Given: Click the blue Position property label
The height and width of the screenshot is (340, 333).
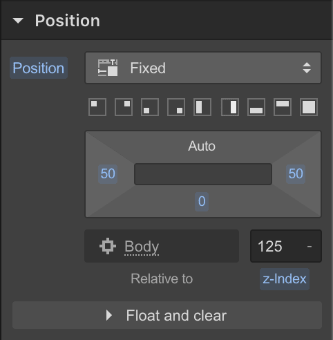Looking at the screenshot, I should pos(39,68).
